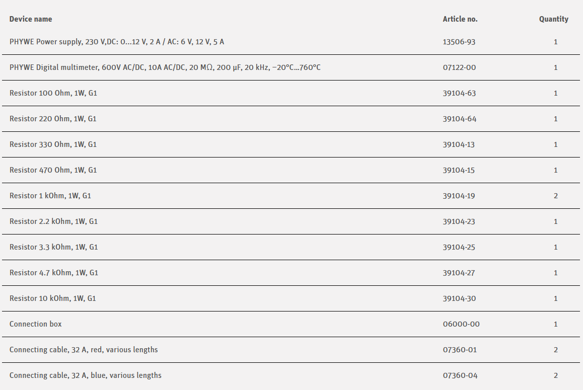
Task: Click the Quantity column header
Action: point(553,19)
